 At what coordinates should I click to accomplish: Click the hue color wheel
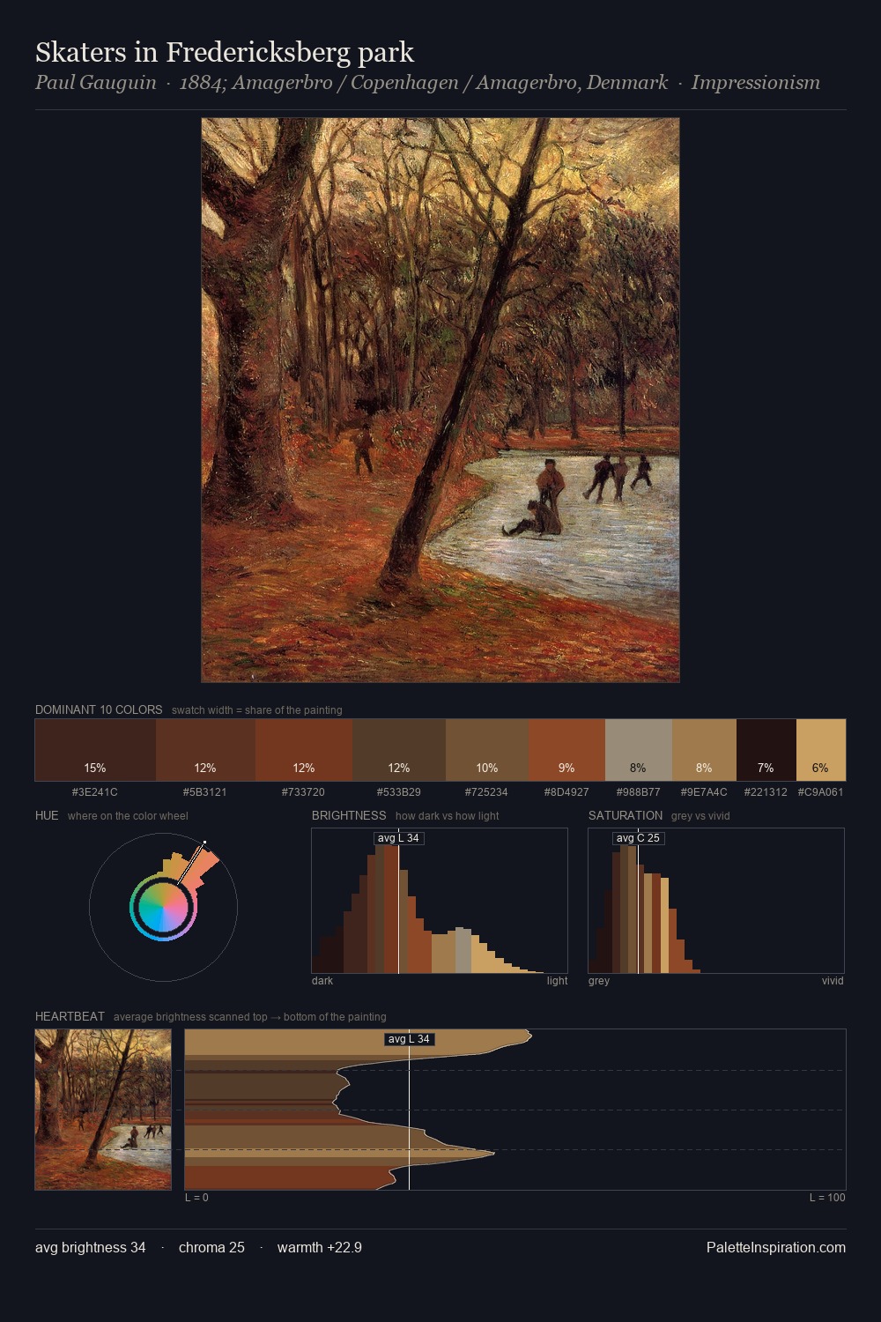pos(163,907)
